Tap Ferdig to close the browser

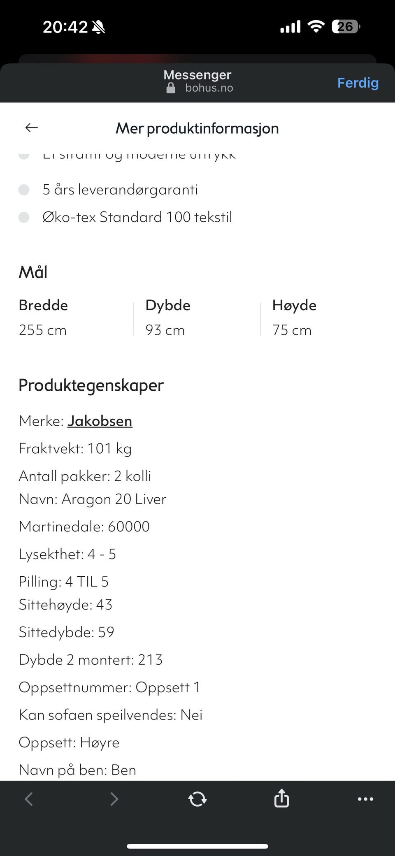358,82
